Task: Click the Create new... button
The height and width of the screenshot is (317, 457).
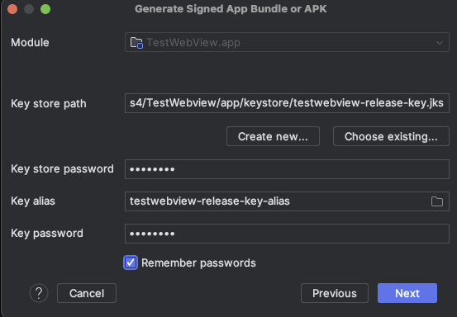Action: click(273, 136)
